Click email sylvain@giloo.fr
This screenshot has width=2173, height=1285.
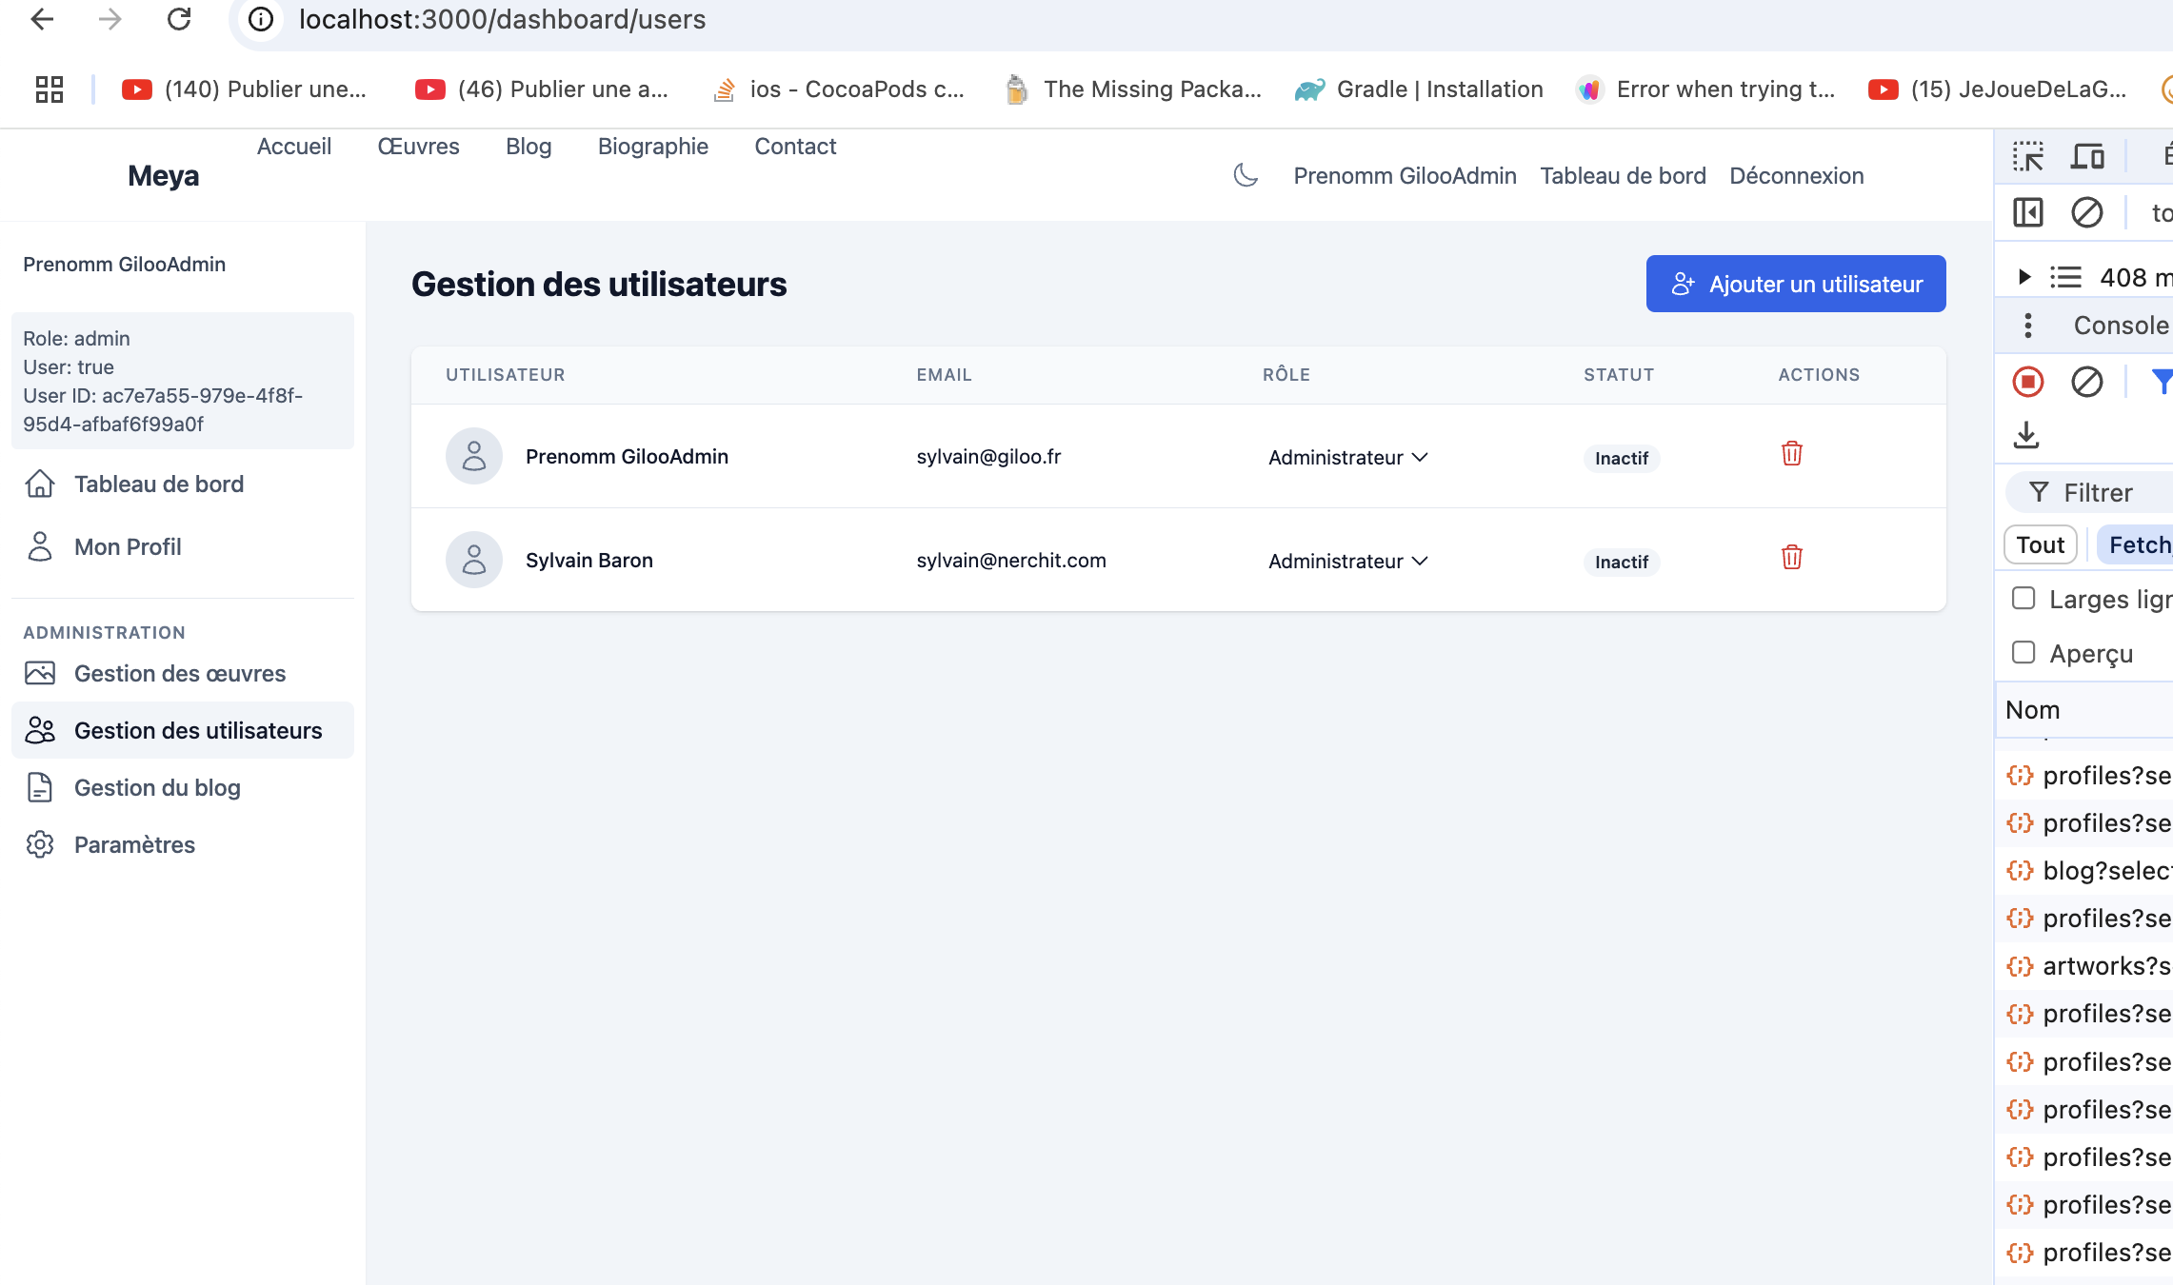coord(988,457)
